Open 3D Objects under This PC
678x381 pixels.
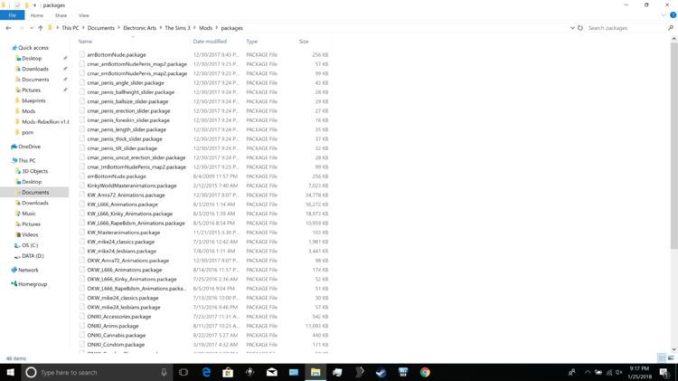pyautogui.click(x=34, y=171)
